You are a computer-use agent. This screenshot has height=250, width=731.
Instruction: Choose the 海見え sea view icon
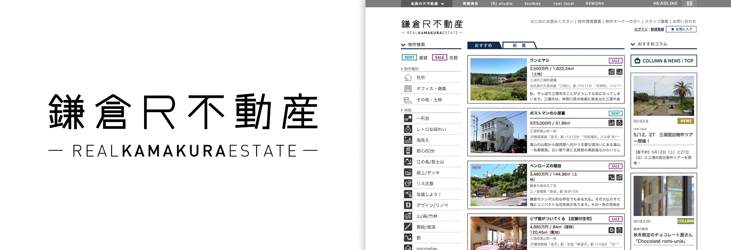pyautogui.click(x=408, y=140)
